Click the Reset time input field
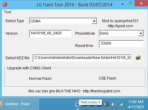The width and height of the screenshot is (148, 110). [x=121, y=44]
